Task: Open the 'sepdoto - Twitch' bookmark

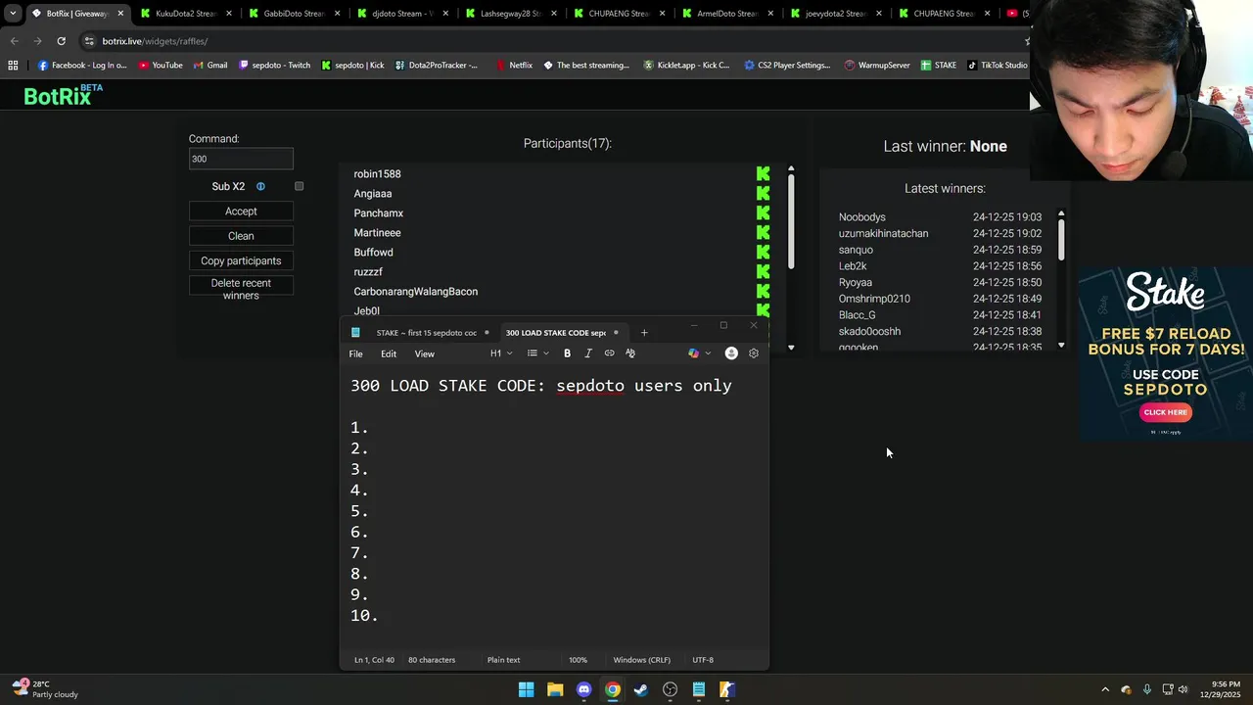Action: click(x=275, y=66)
